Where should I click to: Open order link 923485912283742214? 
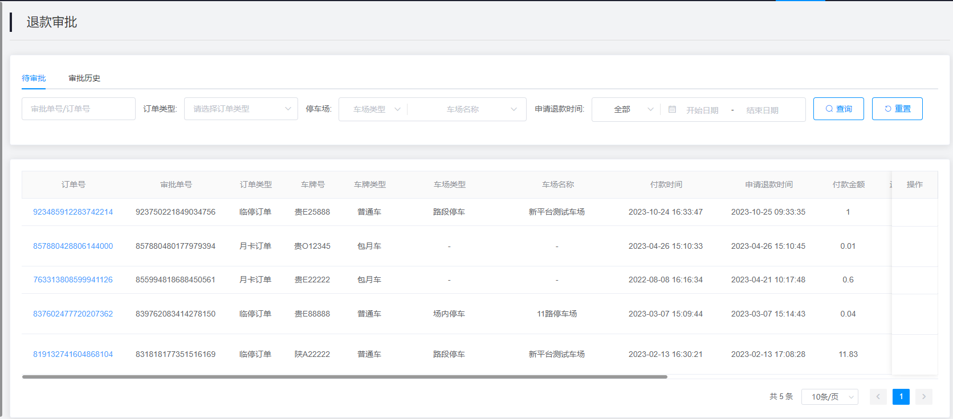coord(73,212)
